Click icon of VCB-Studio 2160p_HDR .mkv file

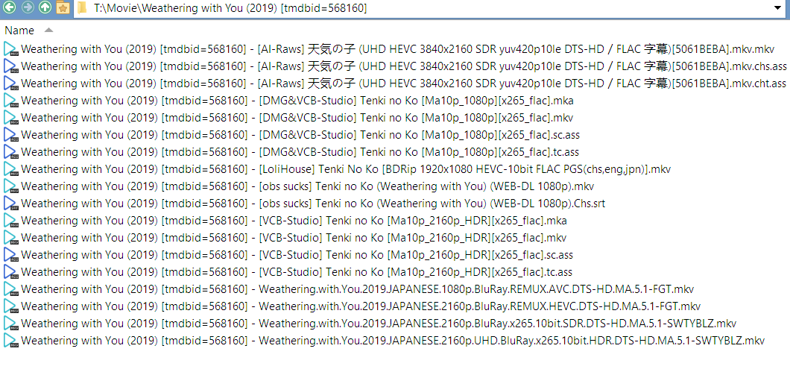11,238
